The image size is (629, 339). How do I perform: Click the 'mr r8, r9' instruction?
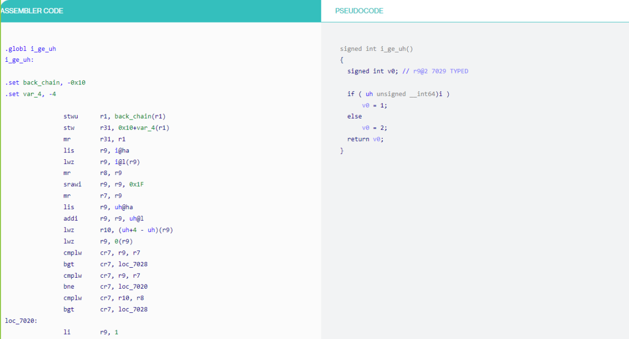(93, 173)
